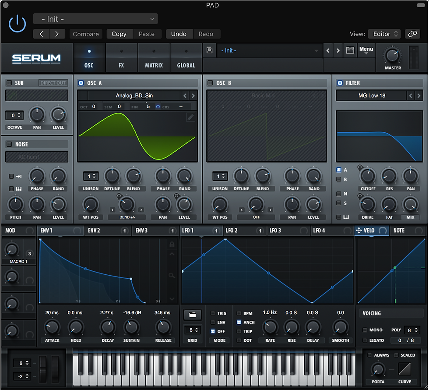
Task: Open the MG Low 18 filter type menu
Action: (371, 96)
